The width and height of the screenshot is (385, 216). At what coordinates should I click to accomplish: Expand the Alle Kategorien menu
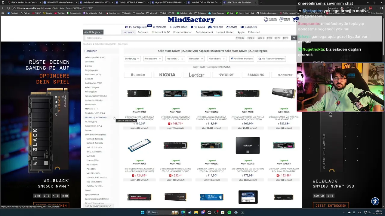pos(93,32)
